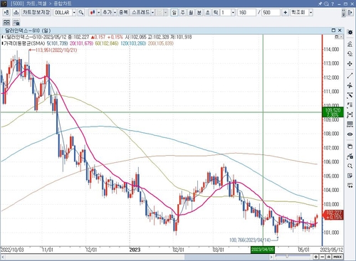Click the expand right panel icon
The width and height of the screenshot is (356, 261).
pos(350,12)
